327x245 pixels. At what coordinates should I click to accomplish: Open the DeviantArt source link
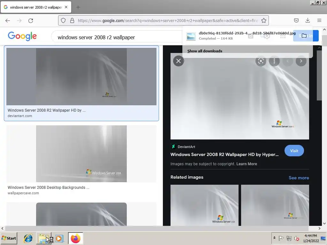coord(183,147)
